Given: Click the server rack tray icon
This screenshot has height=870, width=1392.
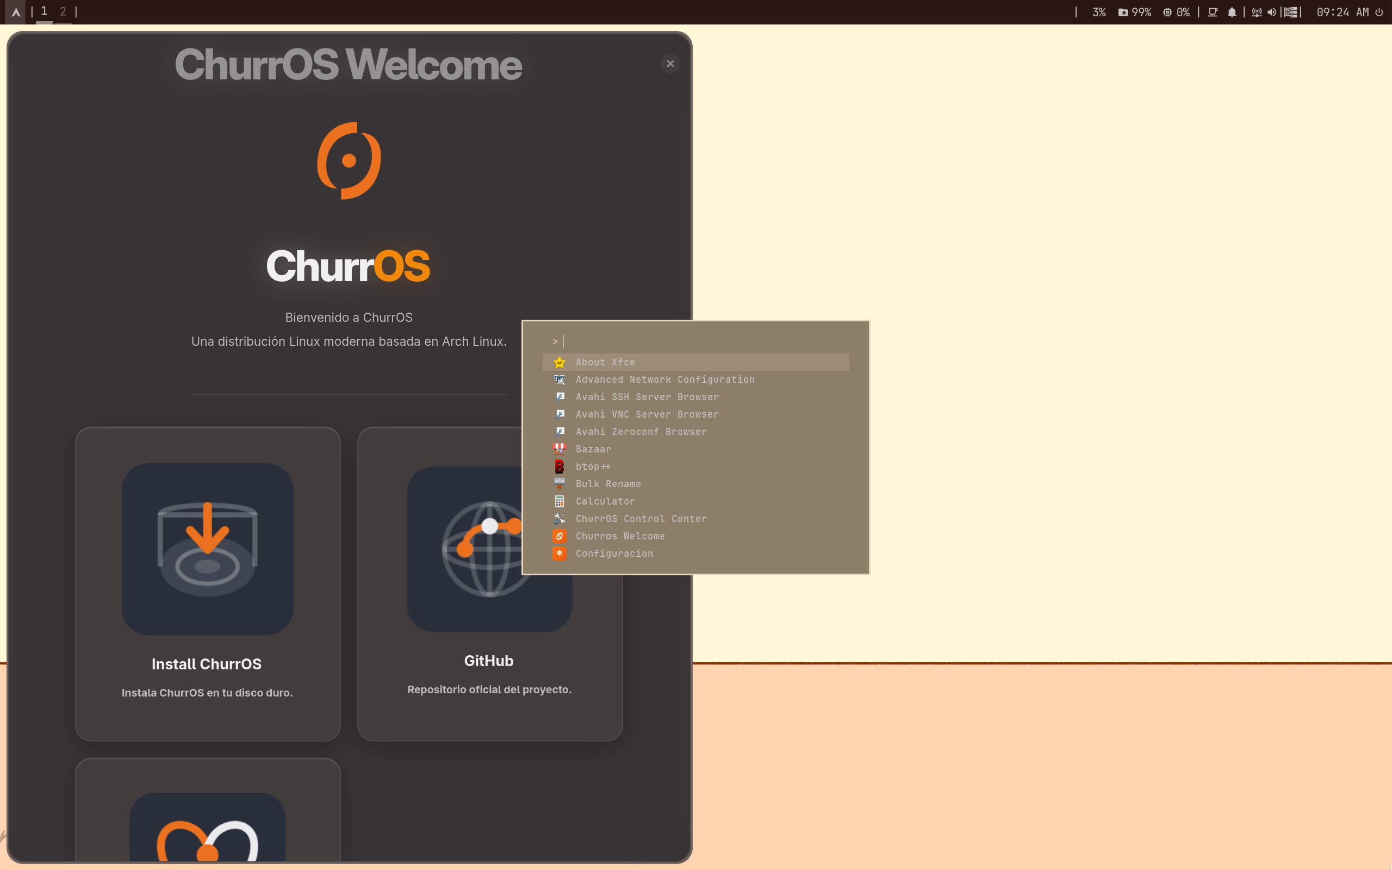Looking at the screenshot, I should (1291, 12).
